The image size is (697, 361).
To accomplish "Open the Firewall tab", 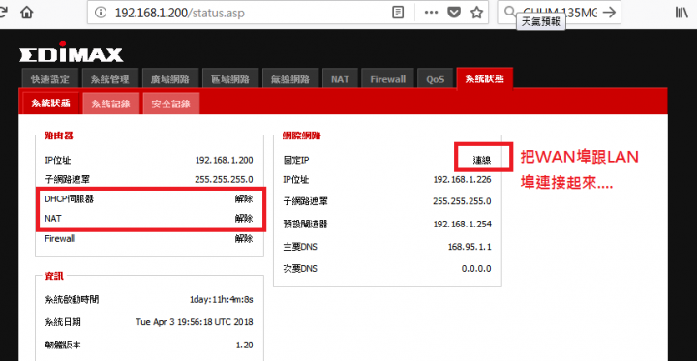I will [x=387, y=79].
